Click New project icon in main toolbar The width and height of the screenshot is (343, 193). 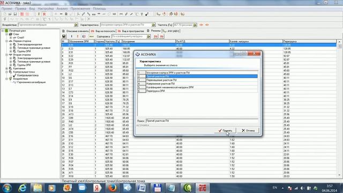(x=5, y=14)
